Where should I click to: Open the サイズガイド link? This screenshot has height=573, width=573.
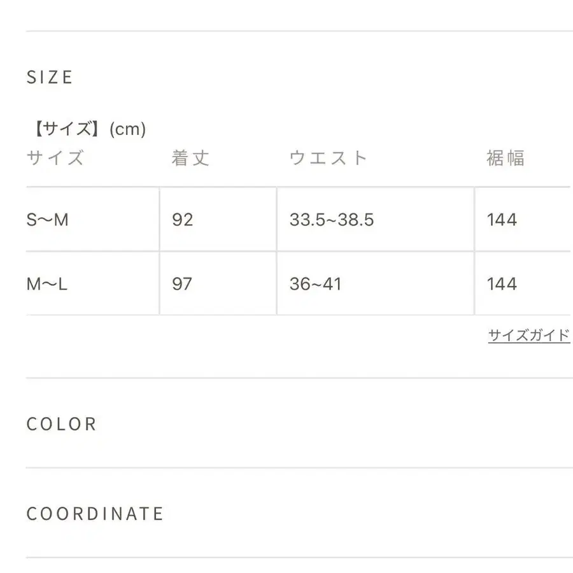528,336
